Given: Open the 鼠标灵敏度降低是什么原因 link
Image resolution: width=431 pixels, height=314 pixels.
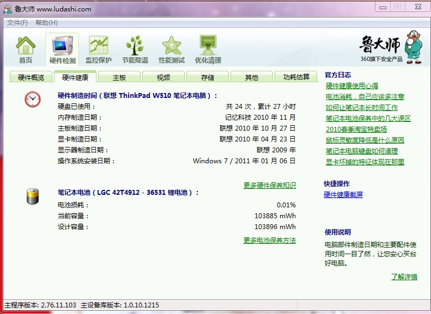Looking at the screenshot, I should pos(365,140).
